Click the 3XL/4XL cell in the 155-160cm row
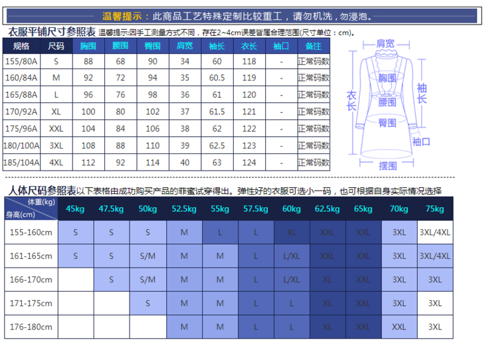Viewport: 485px width, 348px height. tap(435, 233)
